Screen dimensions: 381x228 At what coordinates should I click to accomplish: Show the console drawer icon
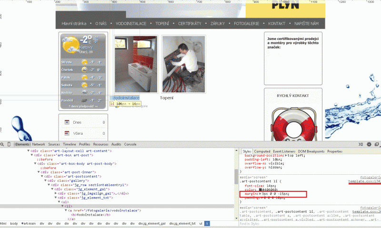point(361,144)
